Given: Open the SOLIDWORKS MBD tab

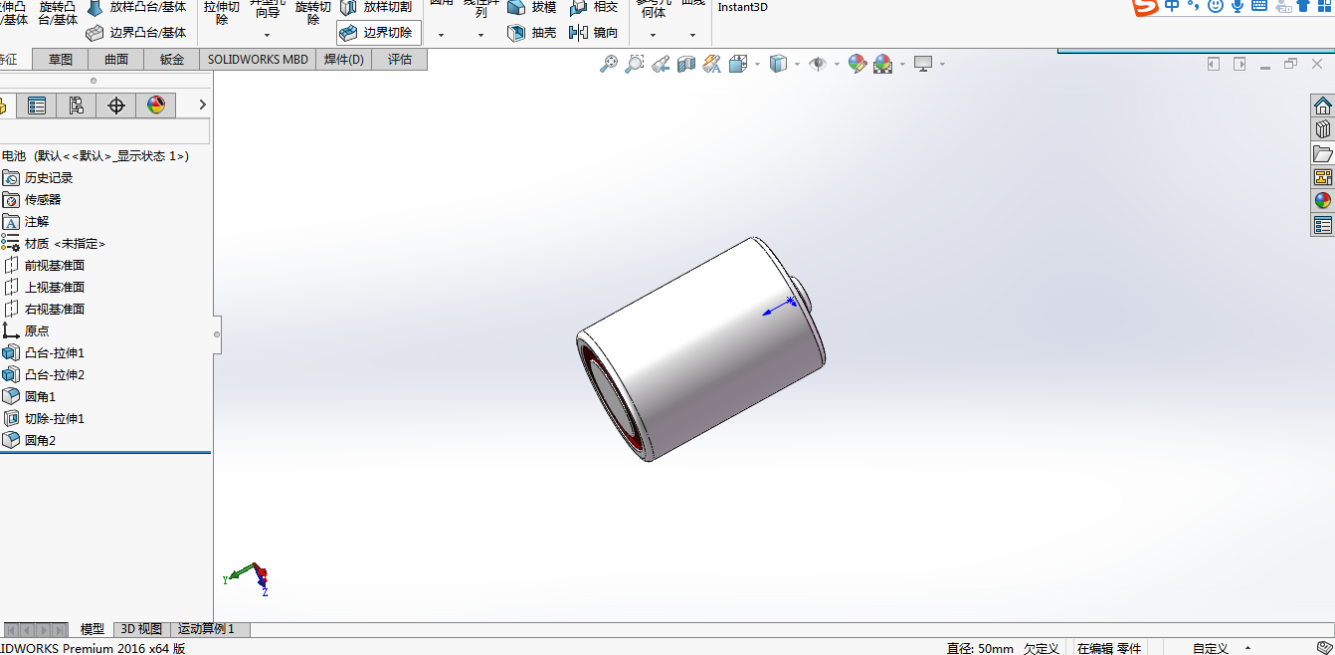Looking at the screenshot, I should click(258, 60).
